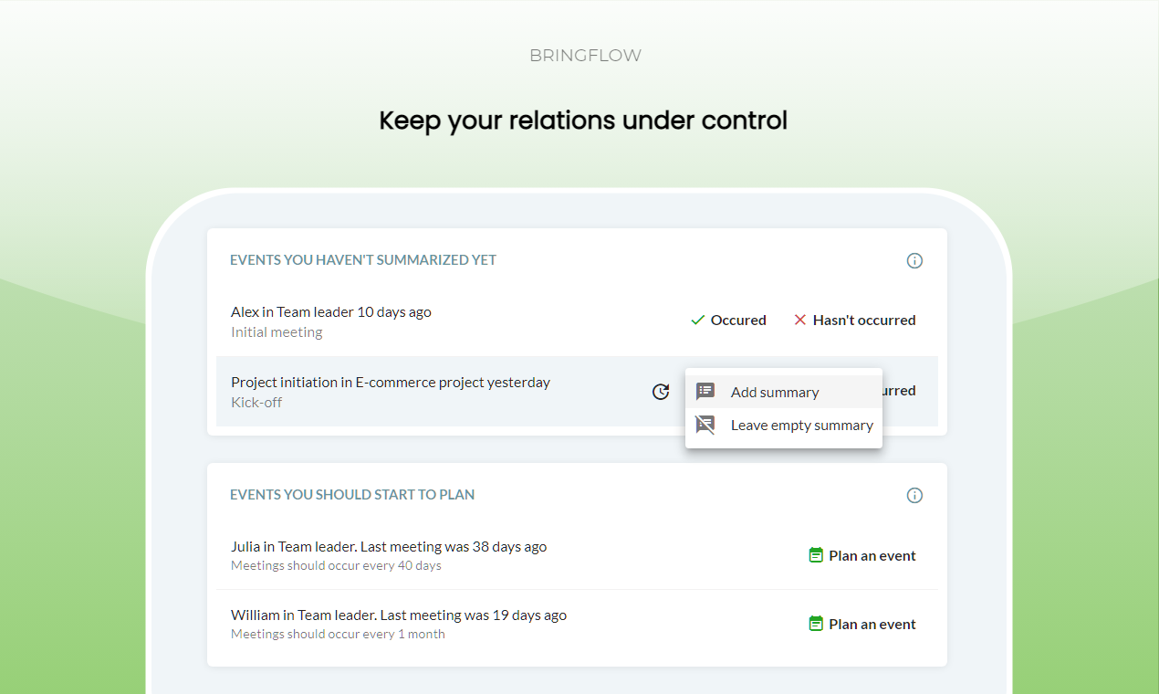Click 'EVENTS YOU SHOULD START TO PLAN' heading

point(352,495)
